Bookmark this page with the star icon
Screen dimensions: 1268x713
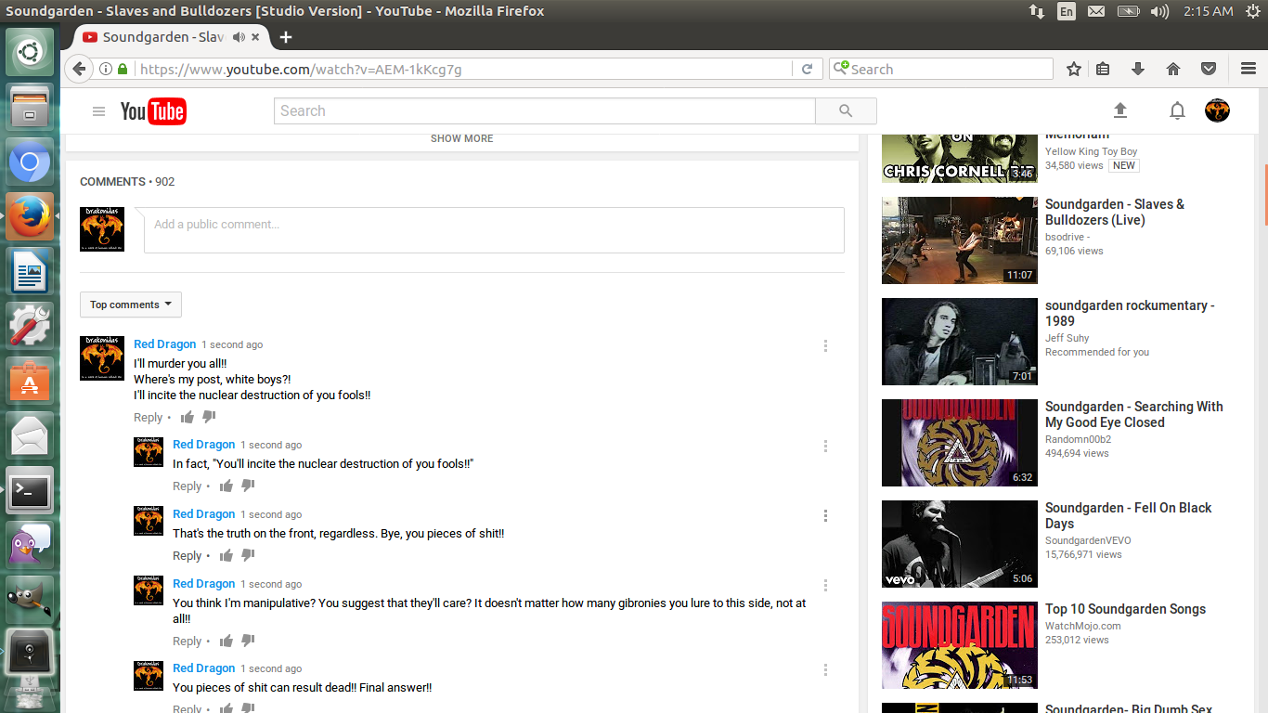tap(1074, 69)
